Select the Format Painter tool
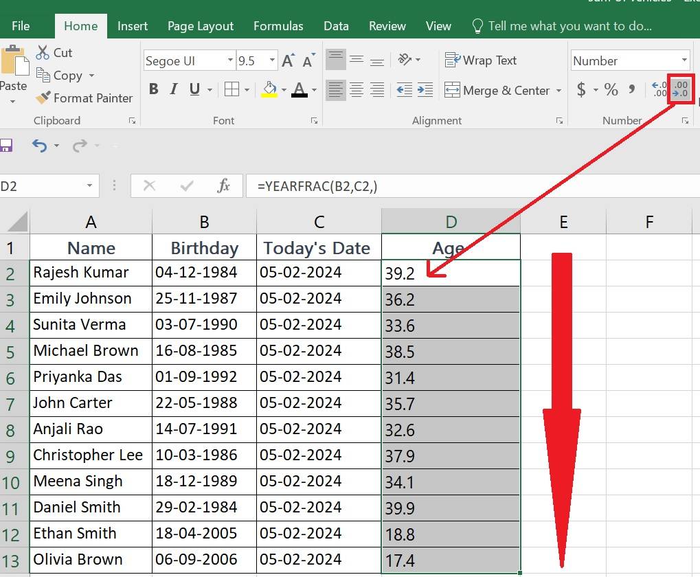Screen dimensions: 700x577 84,98
